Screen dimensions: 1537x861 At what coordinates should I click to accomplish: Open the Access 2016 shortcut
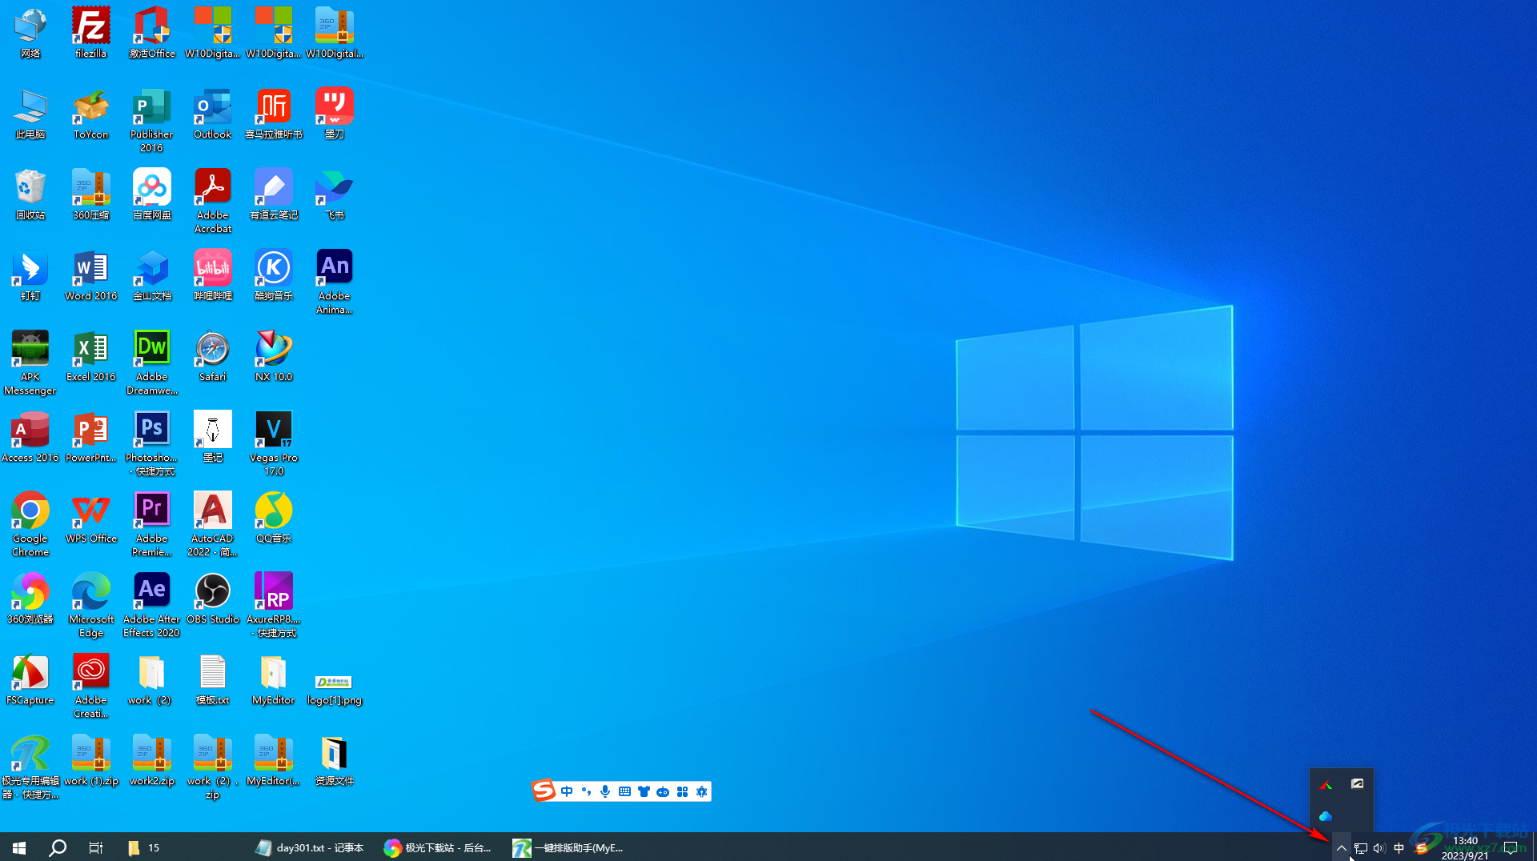tap(30, 437)
